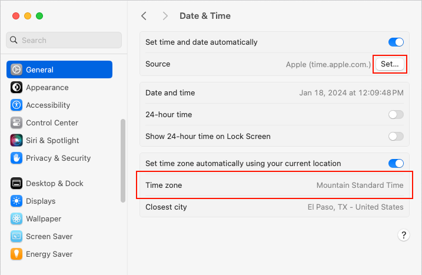
Task: Open Energy Saver in the sidebar
Action: coord(49,254)
